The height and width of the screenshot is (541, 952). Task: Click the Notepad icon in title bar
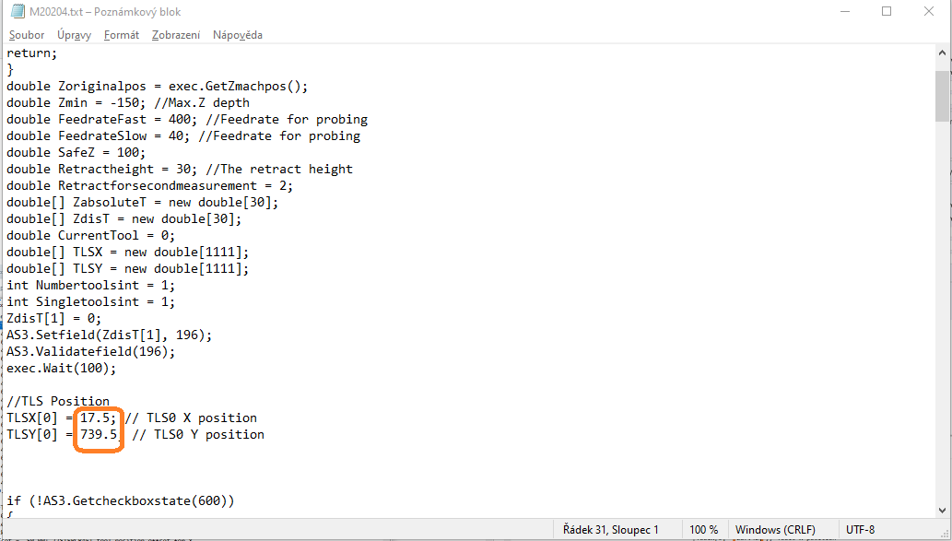click(18, 12)
